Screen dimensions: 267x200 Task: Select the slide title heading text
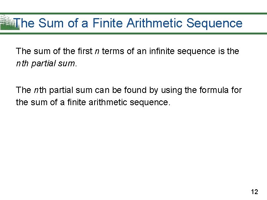(x=128, y=23)
